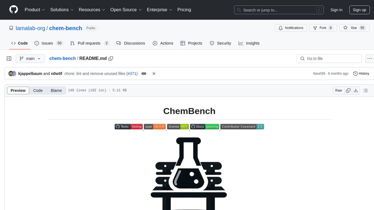Screen dimensions: 374x210
Task: Open n0w0f's author profile link
Action: [57, 73]
